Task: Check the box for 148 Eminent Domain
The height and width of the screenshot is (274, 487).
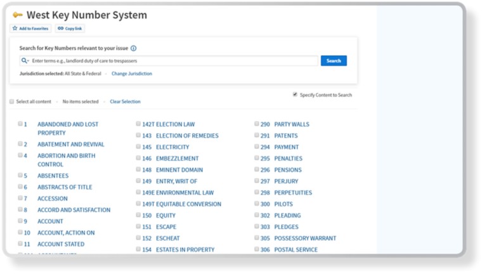Action: (138, 169)
